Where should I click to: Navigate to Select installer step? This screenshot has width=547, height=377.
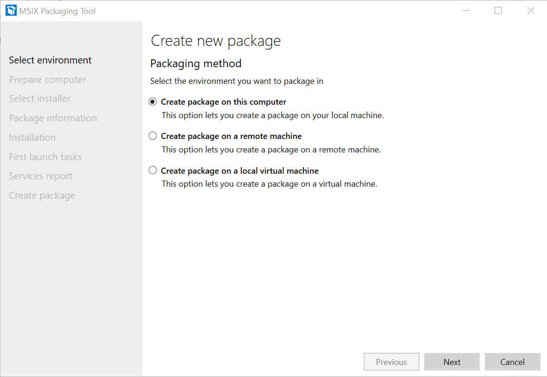point(40,99)
